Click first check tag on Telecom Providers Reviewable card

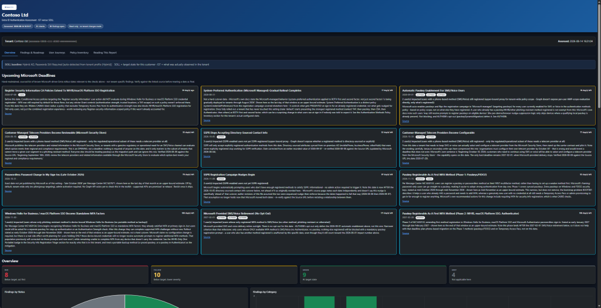23,137
